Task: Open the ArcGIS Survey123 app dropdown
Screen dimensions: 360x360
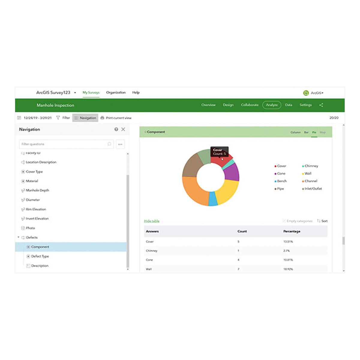Action: click(x=75, y=93)
